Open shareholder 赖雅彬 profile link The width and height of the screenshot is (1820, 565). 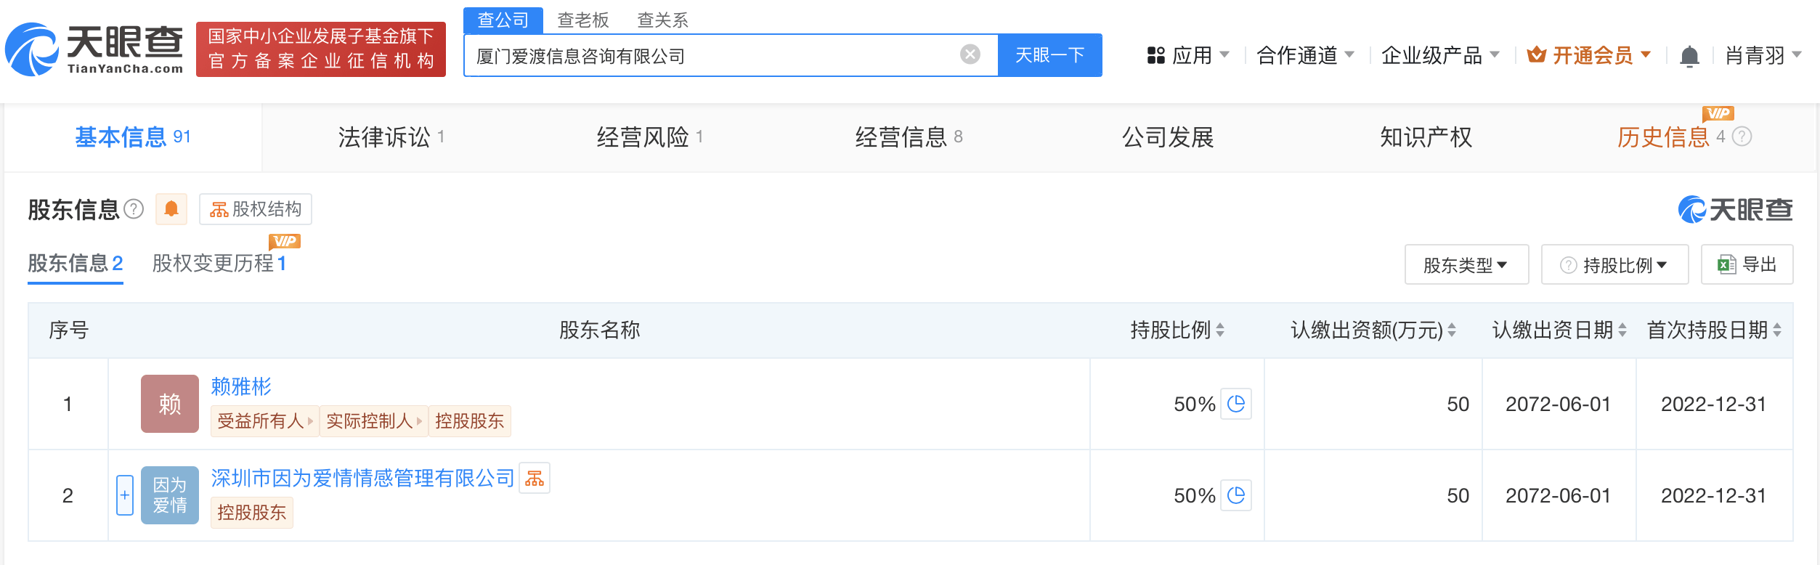click(x=241, y=386)
